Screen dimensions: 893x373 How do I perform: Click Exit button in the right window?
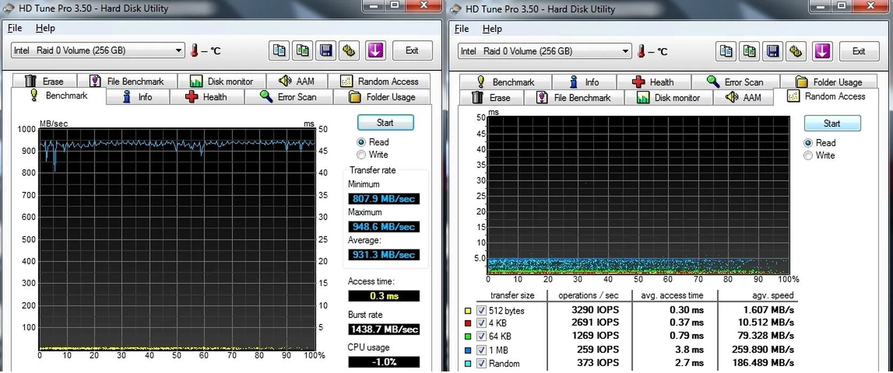click(858, 51)
